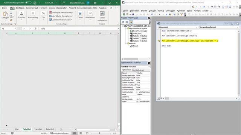
Task: Click the save icon in VBA toolbar
Action: (133, 14)
